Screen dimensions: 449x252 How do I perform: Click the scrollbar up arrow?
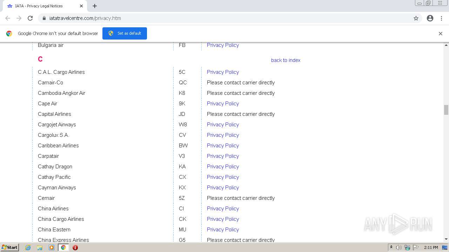click(446, 45)
